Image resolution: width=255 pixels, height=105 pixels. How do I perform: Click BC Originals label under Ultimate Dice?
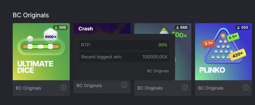(28, 88)
